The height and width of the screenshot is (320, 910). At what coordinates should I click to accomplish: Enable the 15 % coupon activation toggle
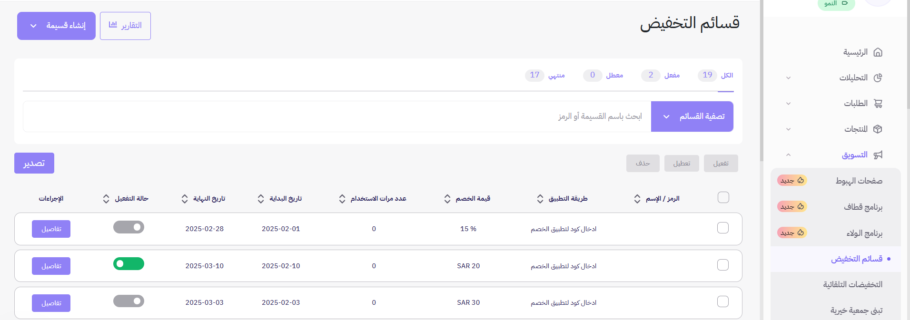click(129, 227)
